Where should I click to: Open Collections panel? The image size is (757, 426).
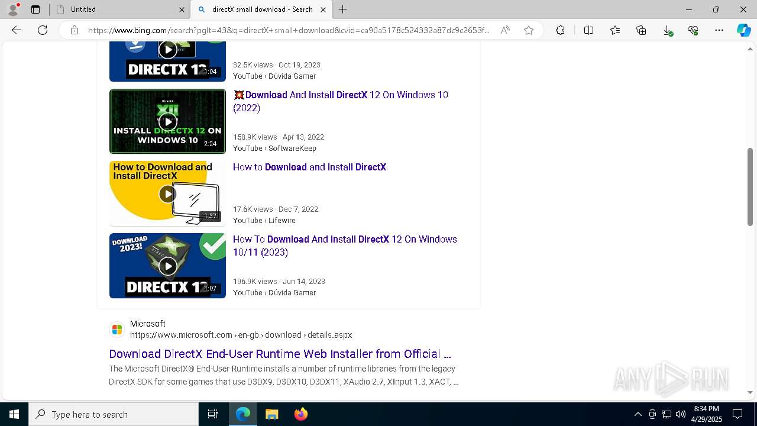(x=641, y=30)
